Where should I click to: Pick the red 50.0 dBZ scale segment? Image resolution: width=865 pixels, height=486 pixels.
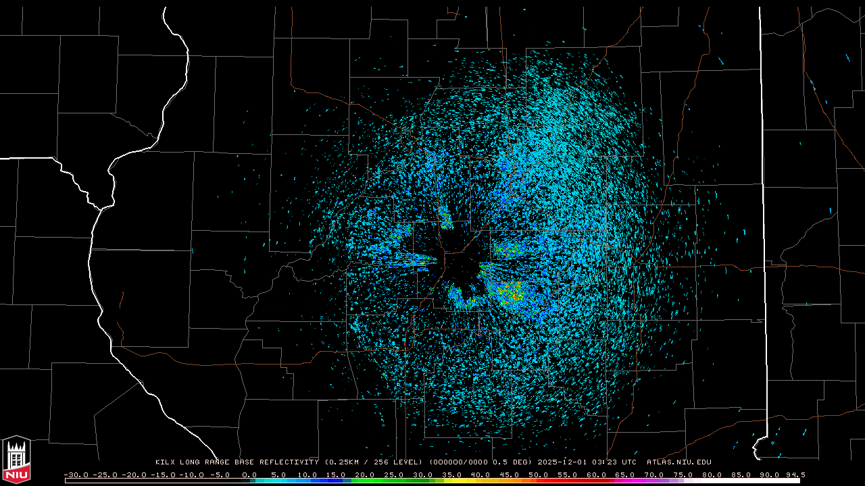point(539,480)
